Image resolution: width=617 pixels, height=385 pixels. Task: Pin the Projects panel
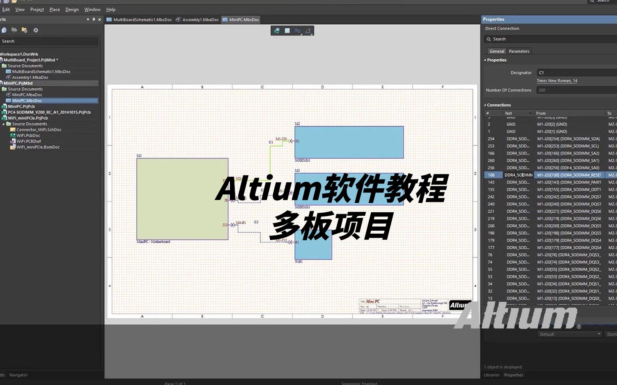pos(93,19)
